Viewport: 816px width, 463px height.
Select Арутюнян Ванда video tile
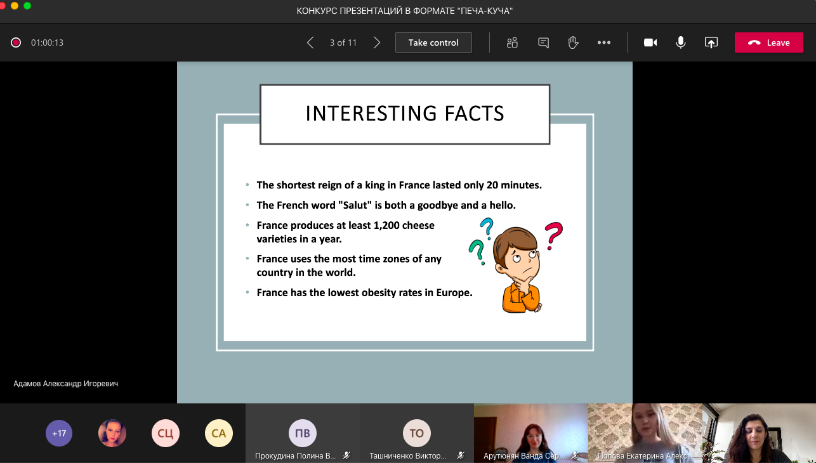point(531,433)
